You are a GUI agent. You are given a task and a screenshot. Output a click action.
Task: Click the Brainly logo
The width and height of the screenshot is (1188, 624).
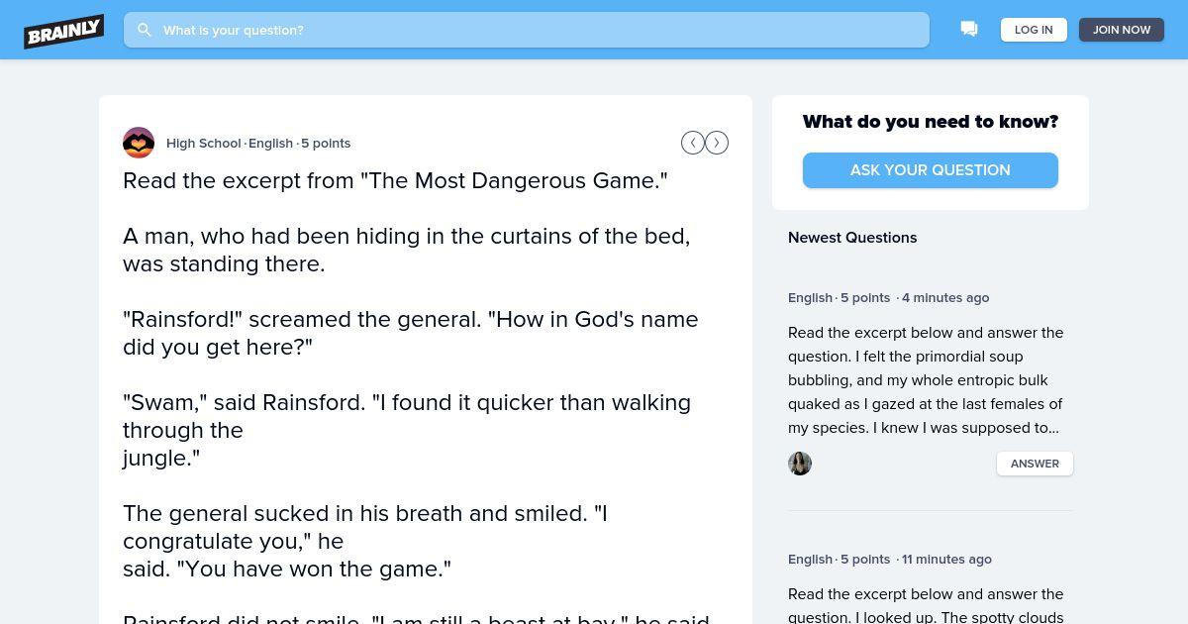tap(64, 31)
